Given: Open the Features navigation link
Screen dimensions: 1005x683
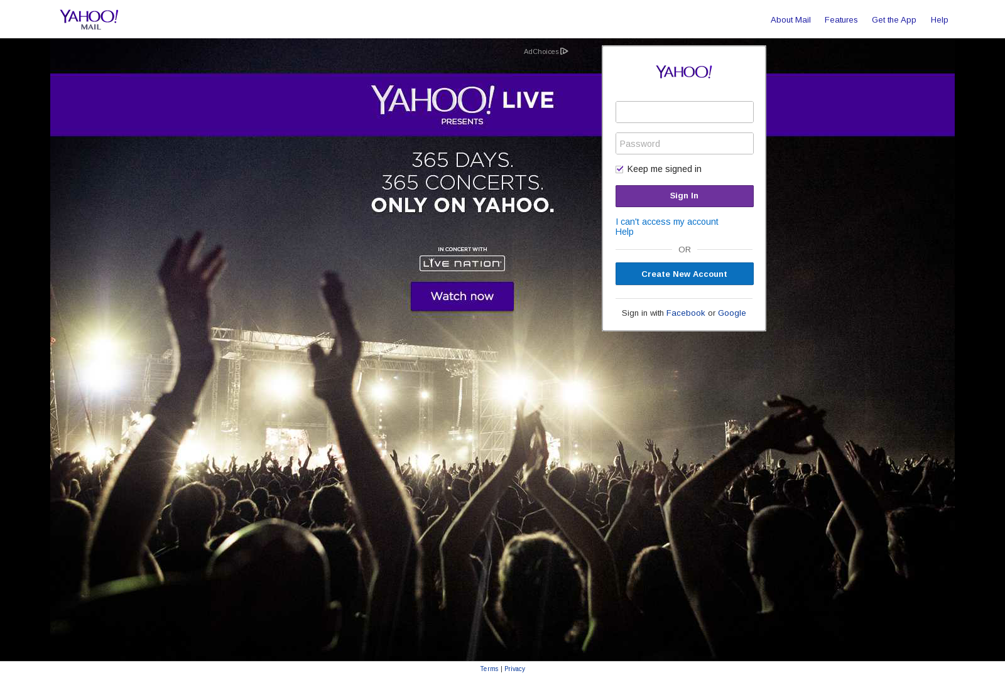Looking at the screenshot, I should pyautogui.click(x=841, y=20).
